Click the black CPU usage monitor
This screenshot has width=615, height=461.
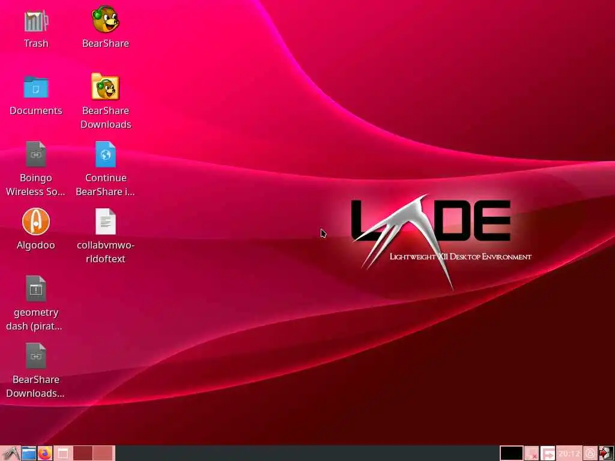click(511, 454)
